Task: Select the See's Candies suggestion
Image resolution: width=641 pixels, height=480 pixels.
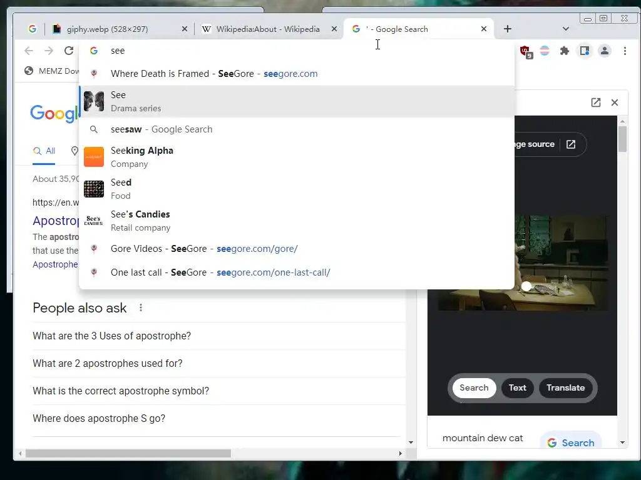Action: point(296,221)
